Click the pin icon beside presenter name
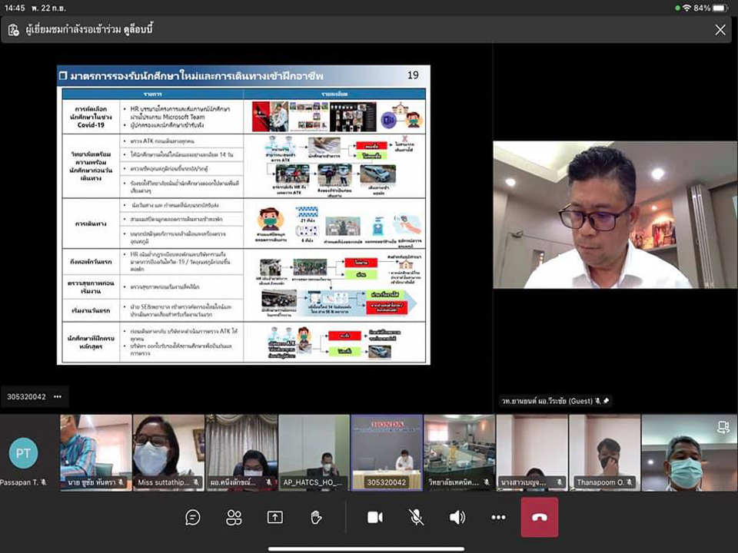 [608, 401]
